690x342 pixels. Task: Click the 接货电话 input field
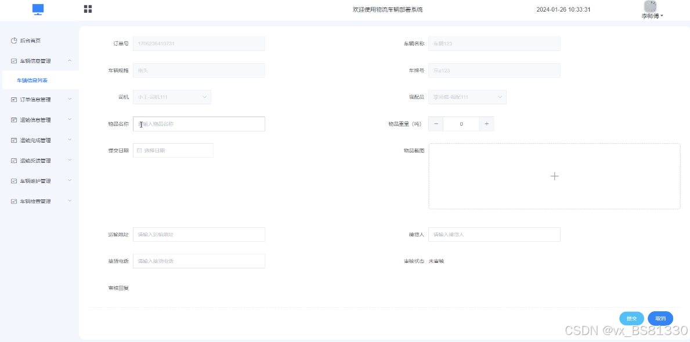[x=199, y=261]
